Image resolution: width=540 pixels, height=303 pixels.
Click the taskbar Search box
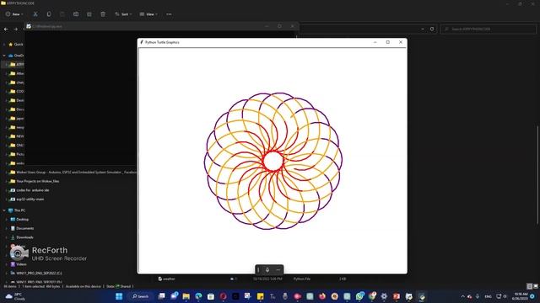(x=141, y=296)
